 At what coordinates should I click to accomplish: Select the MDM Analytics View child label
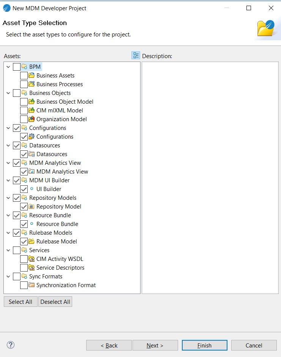(62, 171)
